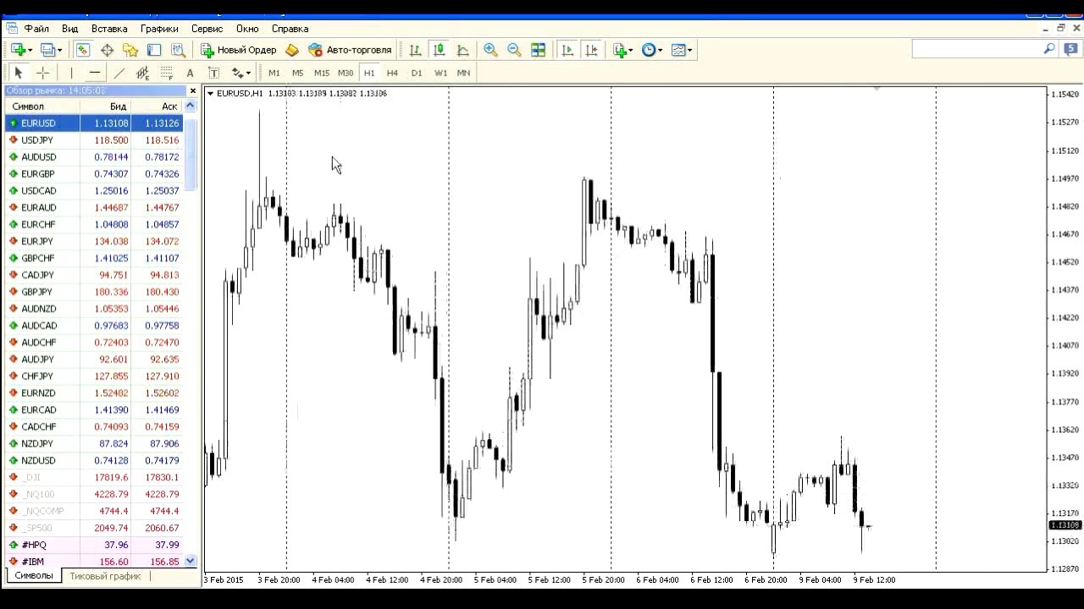Image resolution: width=1084 pixels, height=609 pixels.
Task: Open the Navigator favorites folder icon
Action: 130,50
